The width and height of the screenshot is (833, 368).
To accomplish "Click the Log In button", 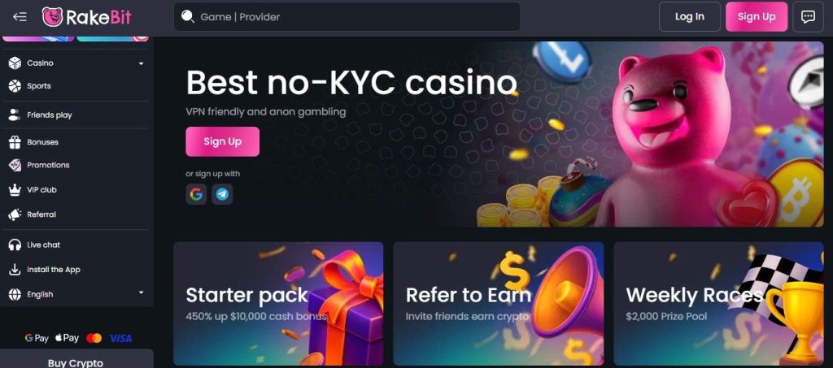I will (x=690, y=17).
